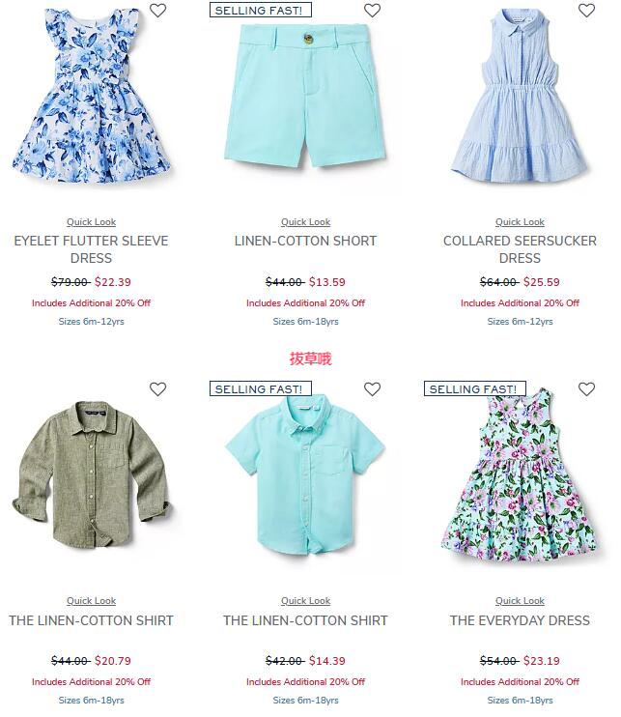The height and width of the screenshot is (717, 621).
Task: View light blue seersucker dress image
Action: pos(520,94)
